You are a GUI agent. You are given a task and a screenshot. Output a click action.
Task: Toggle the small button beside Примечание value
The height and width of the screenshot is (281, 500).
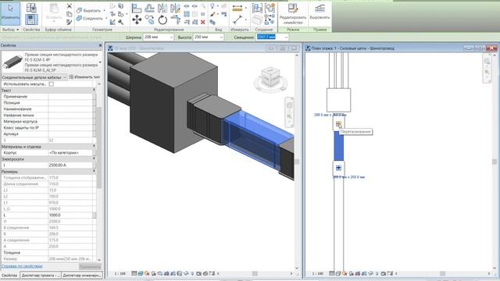click(x=95, y=97)
